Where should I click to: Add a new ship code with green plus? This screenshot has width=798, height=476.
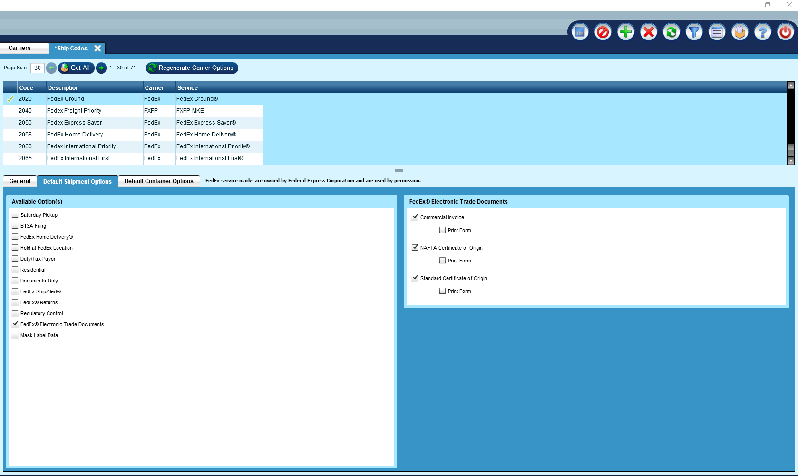tap(625, 32)
